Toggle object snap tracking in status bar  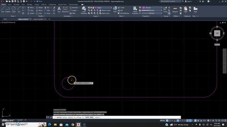coord(188,121)
